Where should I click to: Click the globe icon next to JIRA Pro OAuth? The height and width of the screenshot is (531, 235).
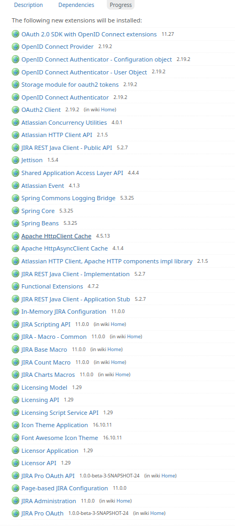pyautogui.click(x=15, y=513)
